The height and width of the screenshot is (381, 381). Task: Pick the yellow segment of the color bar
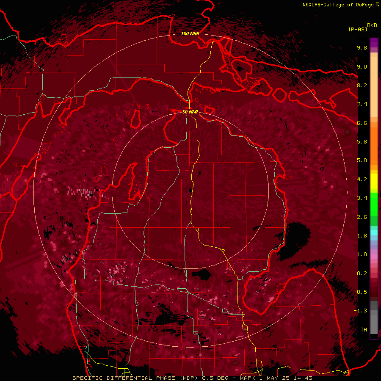[x=374, y=181]
